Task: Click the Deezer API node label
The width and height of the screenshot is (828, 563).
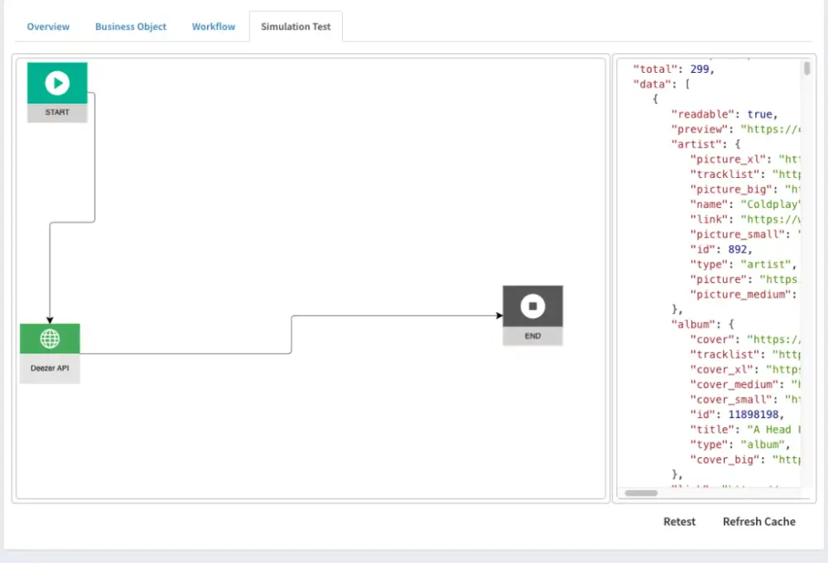Action: pyautogui.click(x=50, y=368)
